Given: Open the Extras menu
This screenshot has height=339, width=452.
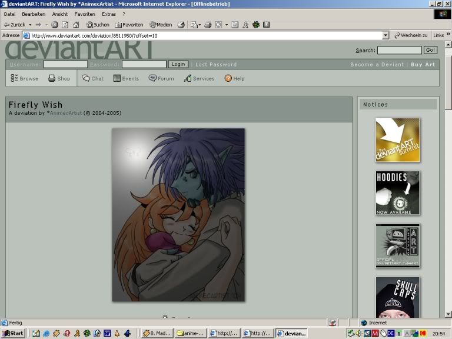Looking at the screenshot, I should 109,14.
